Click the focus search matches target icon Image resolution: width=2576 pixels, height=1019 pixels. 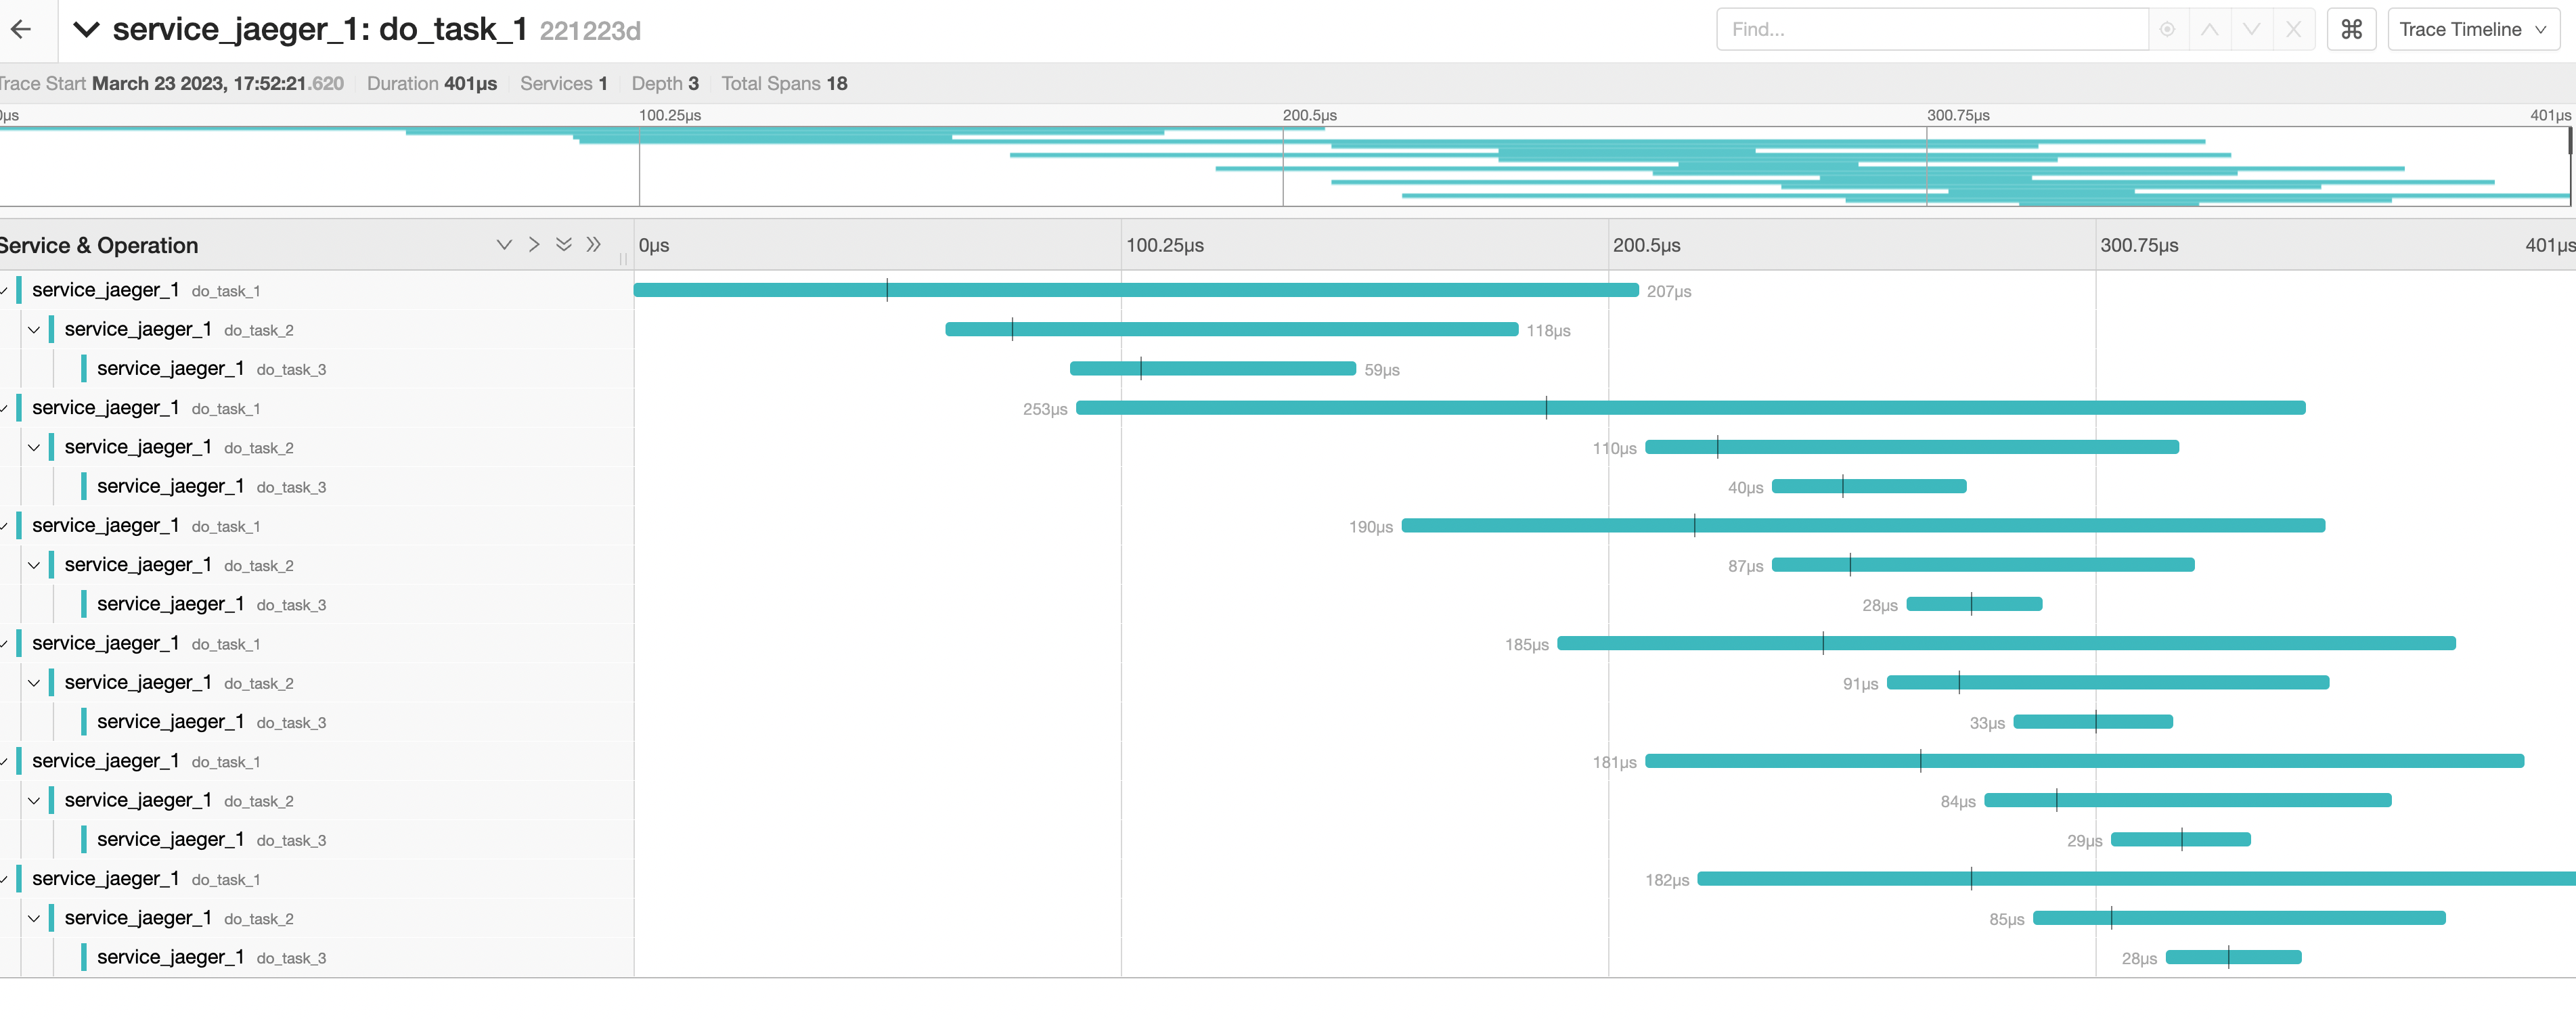point(2167,30)
